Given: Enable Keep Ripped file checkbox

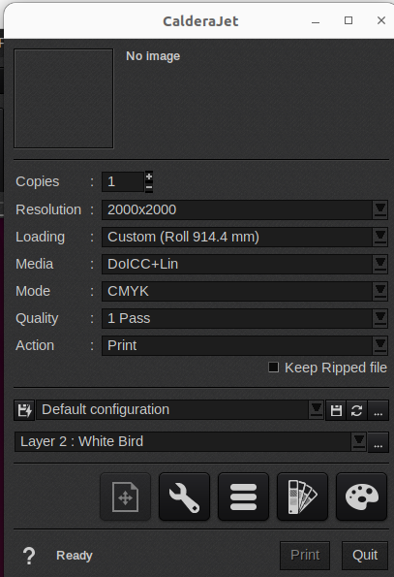Looking at the screenshot, I should (273, 368).
